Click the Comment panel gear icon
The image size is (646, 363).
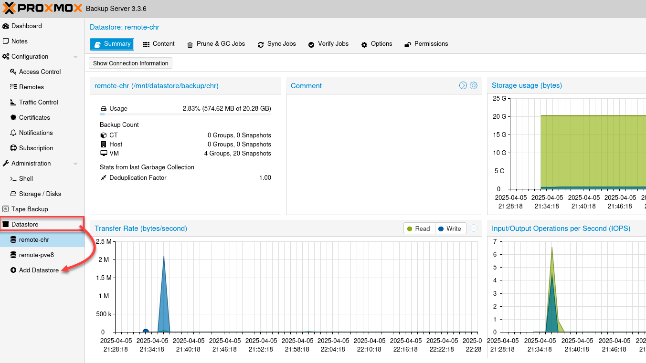(x=474, y=85)
